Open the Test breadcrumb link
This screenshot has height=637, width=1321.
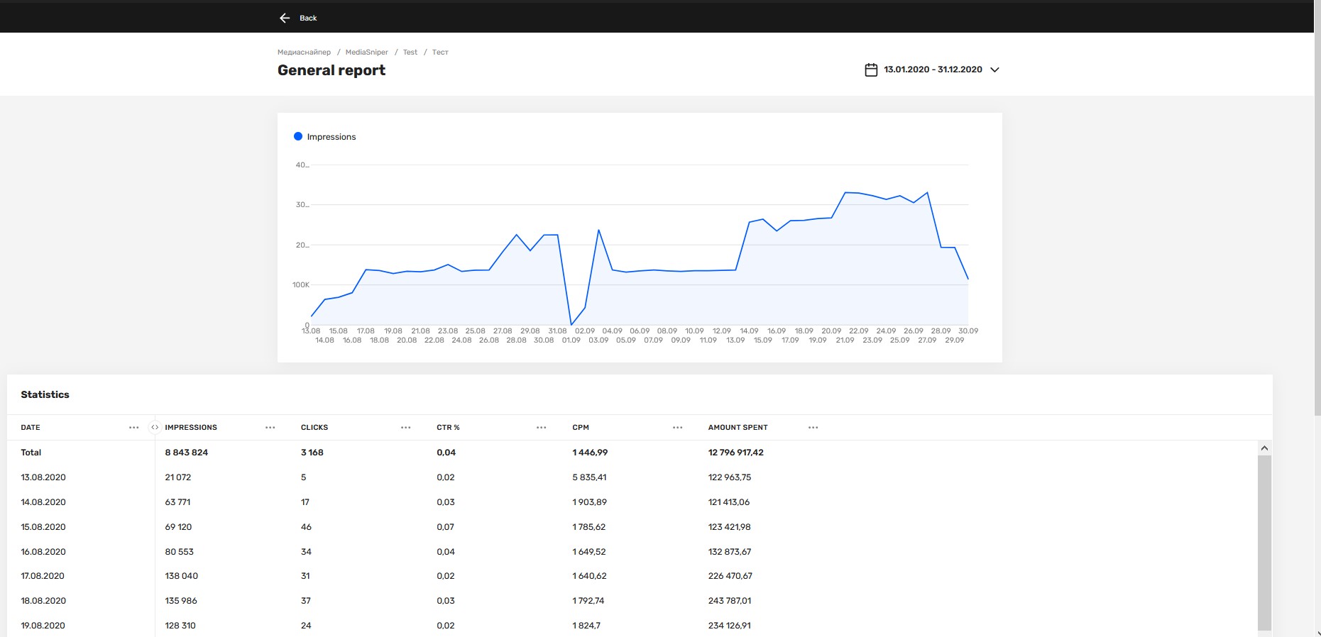pos(410,52)
